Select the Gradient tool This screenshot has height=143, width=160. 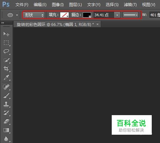click(6, 130)
